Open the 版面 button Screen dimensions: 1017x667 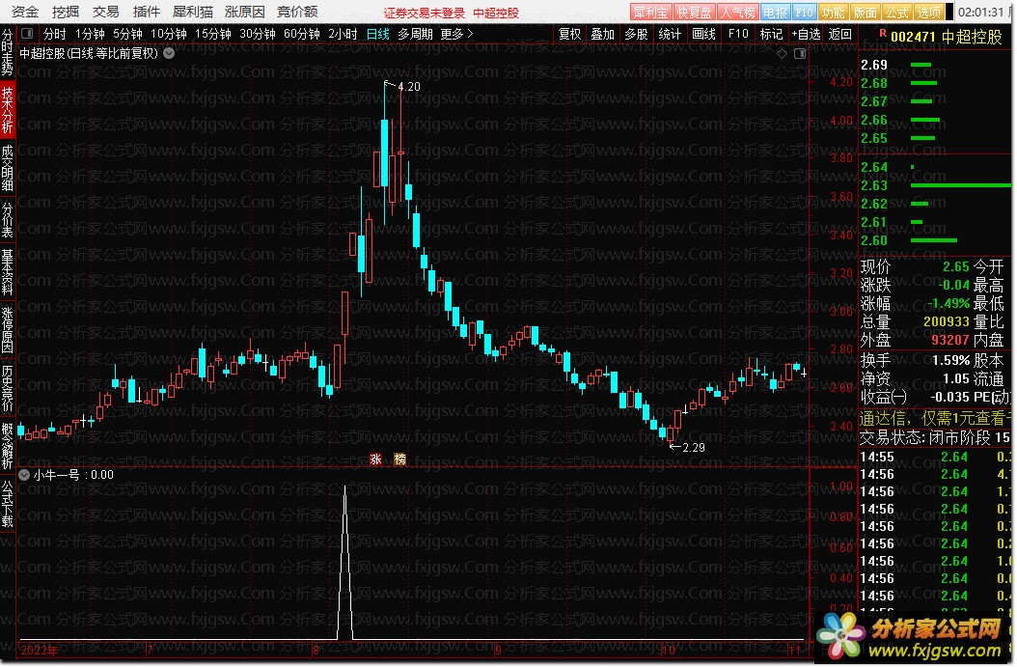click(x=865, y=13)
